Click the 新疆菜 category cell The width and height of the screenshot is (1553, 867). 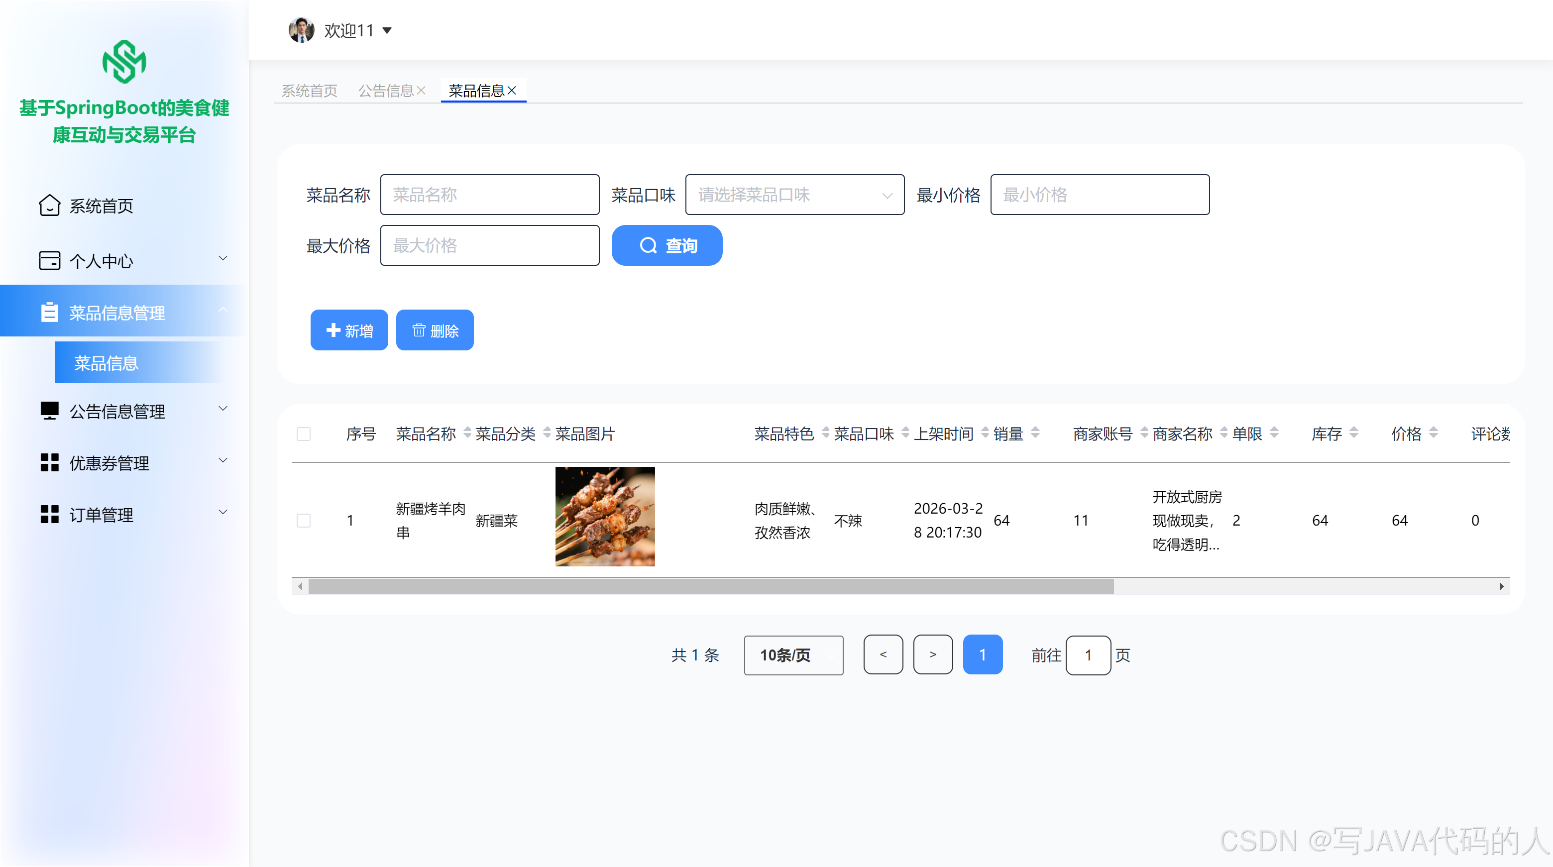[x=496, y=520]
